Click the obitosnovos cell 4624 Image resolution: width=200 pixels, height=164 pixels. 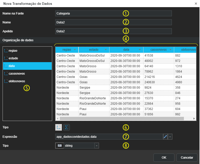pos(185,77)
